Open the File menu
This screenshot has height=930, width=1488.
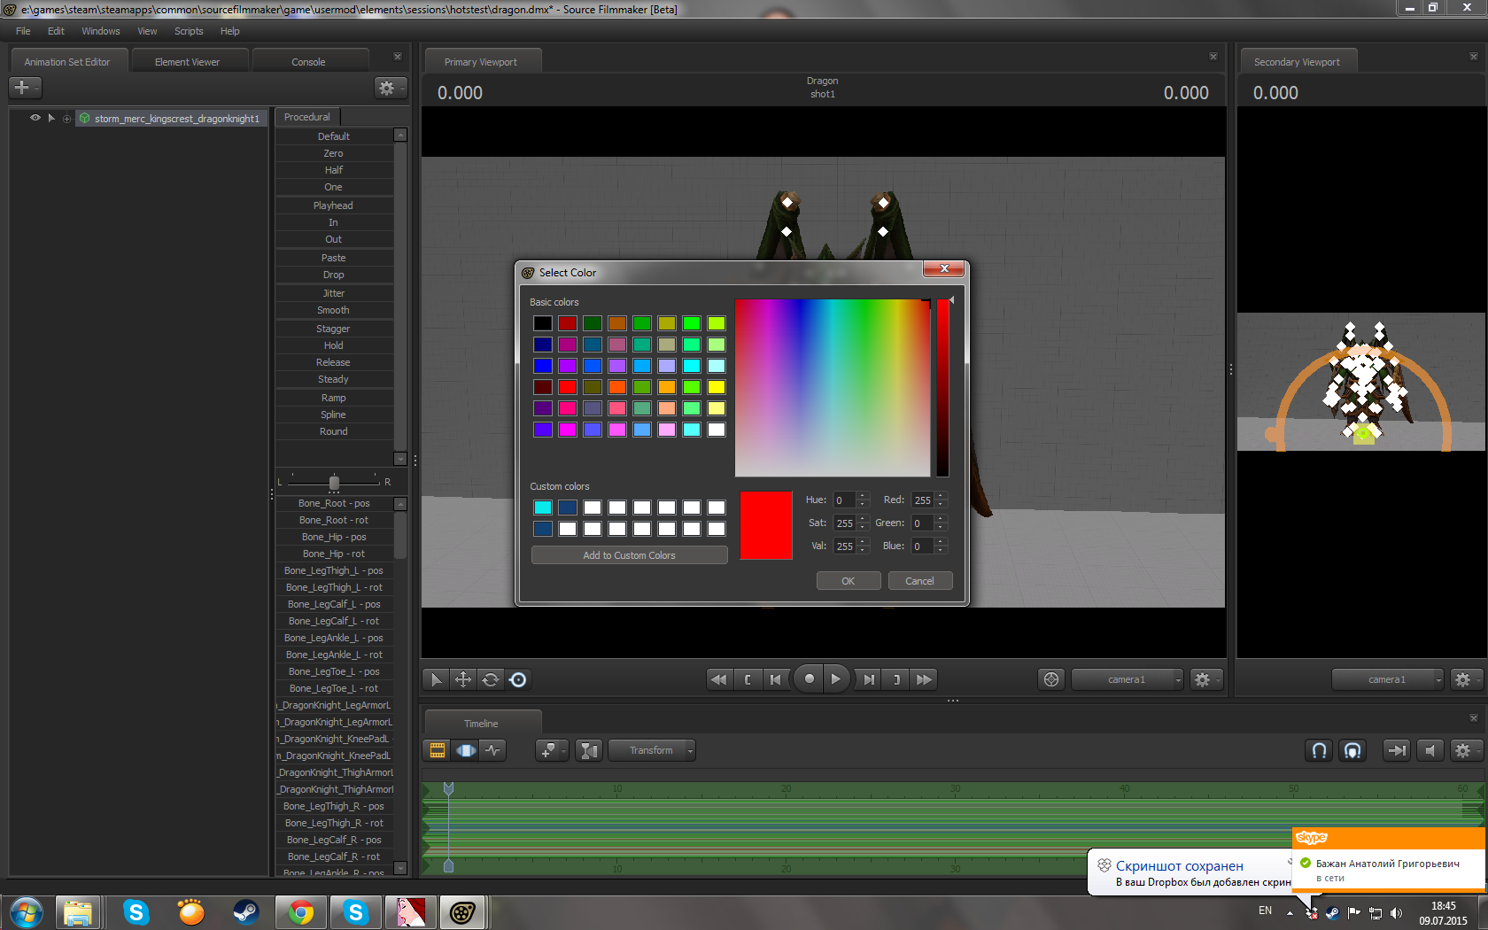(x=23, y=31)
